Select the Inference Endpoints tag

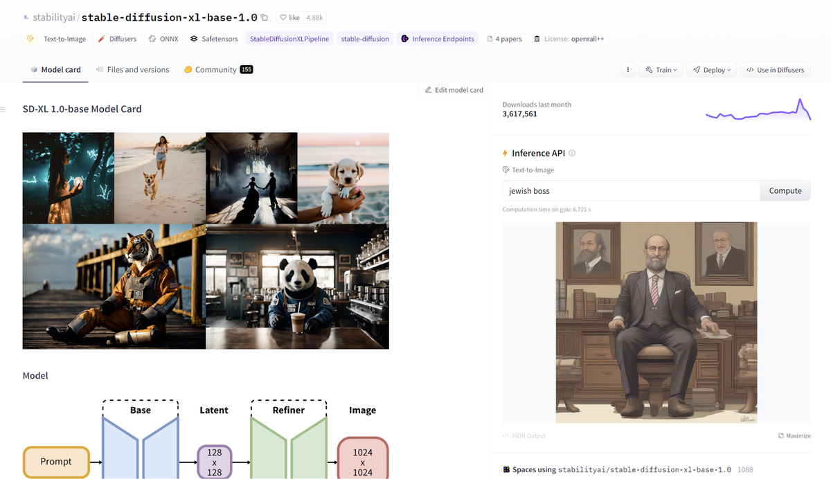(x=438, y=39)
